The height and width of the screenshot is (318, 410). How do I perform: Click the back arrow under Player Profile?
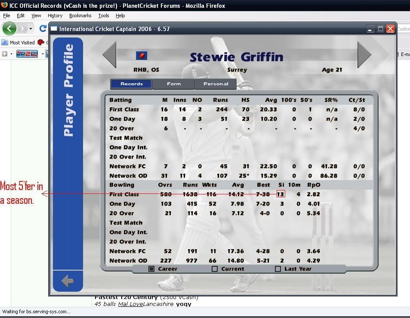point(68,281)
